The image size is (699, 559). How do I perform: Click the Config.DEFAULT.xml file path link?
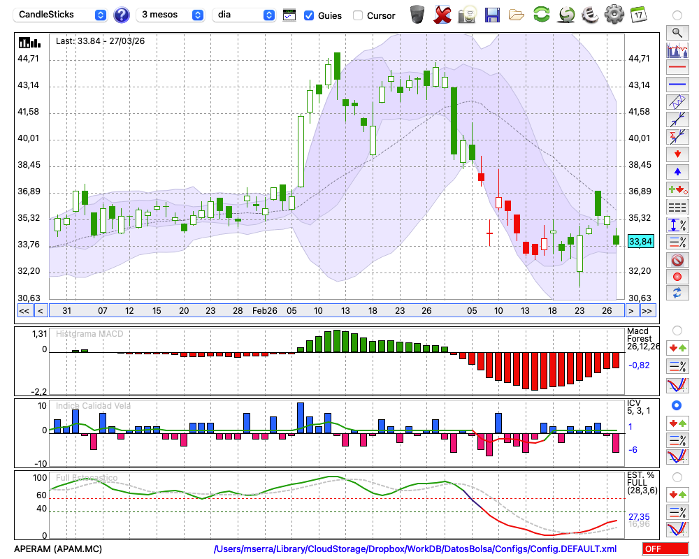(x=415, y=549)
